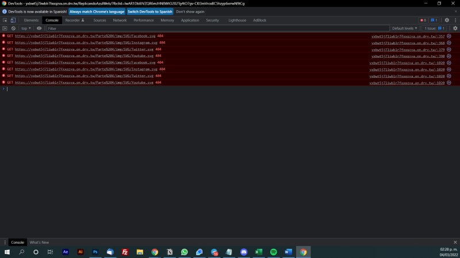Close the bottom drawer
Viewport: 460px width, 258px height.
coord(455,242)
